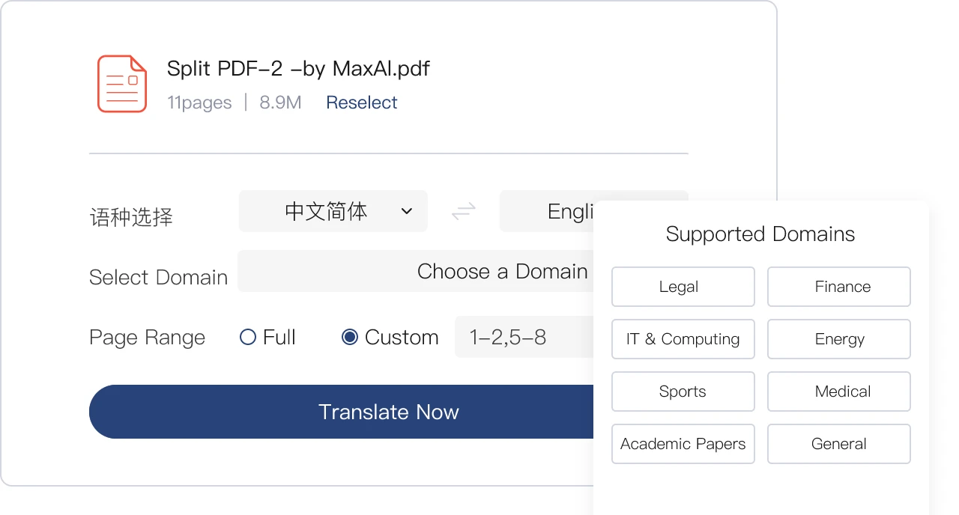This screenshot has height=515, width=959.
Task: Click the chevron arrow beside 中文简体
Action: [x=407, y=211]
